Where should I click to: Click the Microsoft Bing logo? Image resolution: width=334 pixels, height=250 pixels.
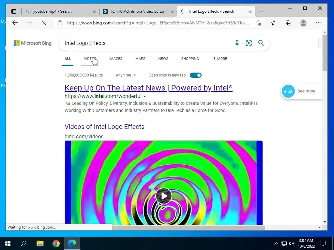tap(33, 43)
